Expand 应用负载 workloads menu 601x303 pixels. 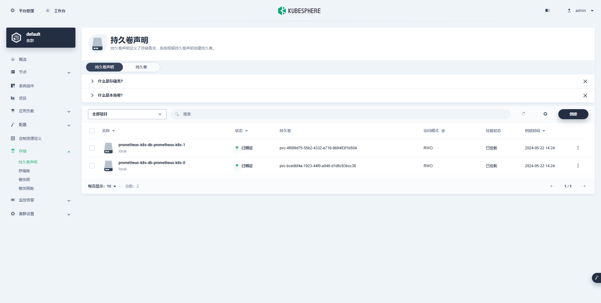[41, 111]
